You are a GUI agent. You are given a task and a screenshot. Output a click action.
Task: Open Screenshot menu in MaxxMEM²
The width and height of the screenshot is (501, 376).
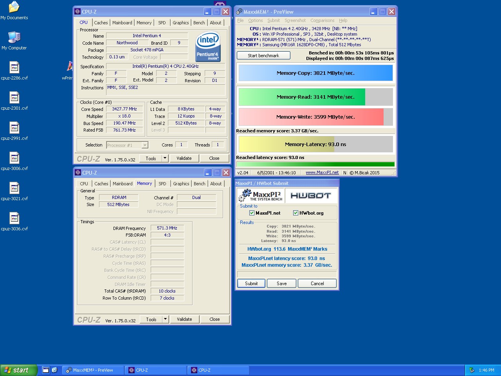[295, 20]
